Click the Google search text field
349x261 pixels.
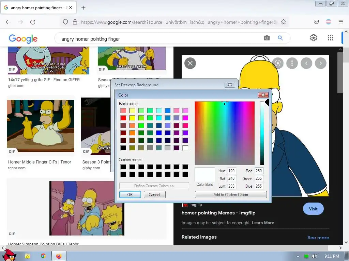(x=160, y=39)
